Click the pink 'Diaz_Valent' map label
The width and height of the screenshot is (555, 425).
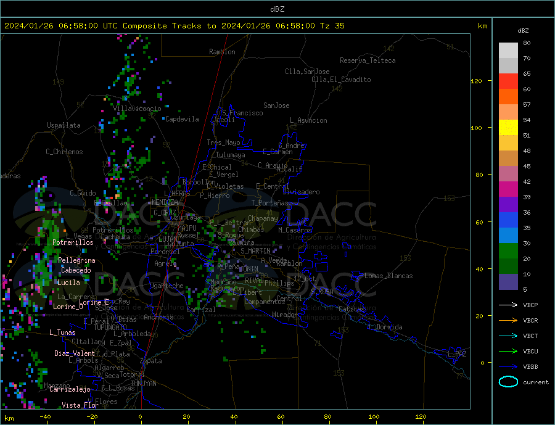(75, 353)
